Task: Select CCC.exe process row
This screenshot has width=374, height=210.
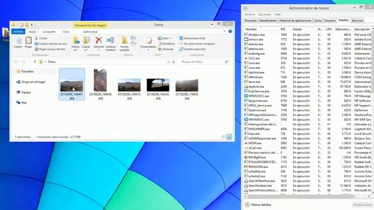Action: (x=308, y=58)
